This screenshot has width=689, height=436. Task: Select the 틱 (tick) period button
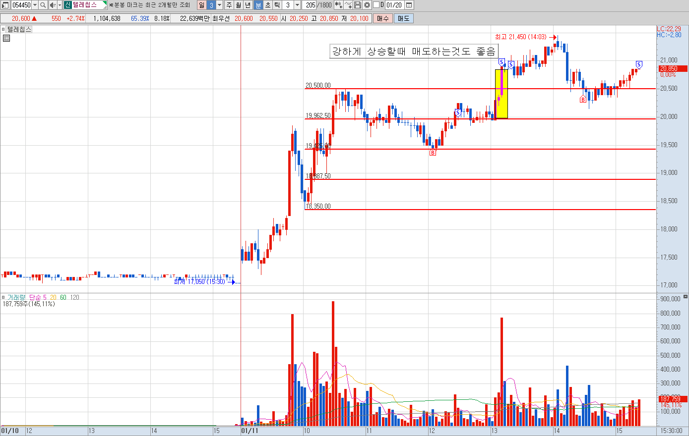(277, 5)
